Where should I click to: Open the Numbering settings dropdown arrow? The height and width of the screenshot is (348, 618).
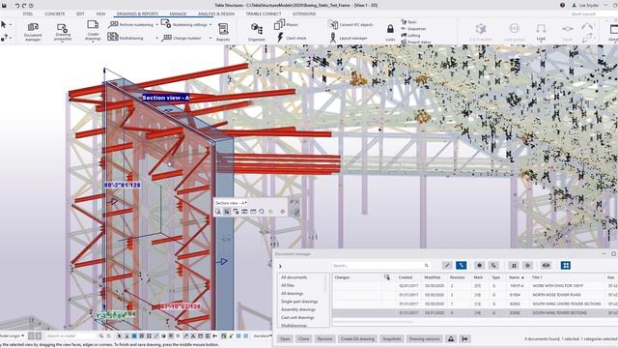point(211,24)
